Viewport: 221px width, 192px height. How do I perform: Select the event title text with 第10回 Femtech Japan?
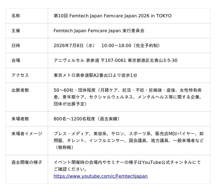pos(112,16)
